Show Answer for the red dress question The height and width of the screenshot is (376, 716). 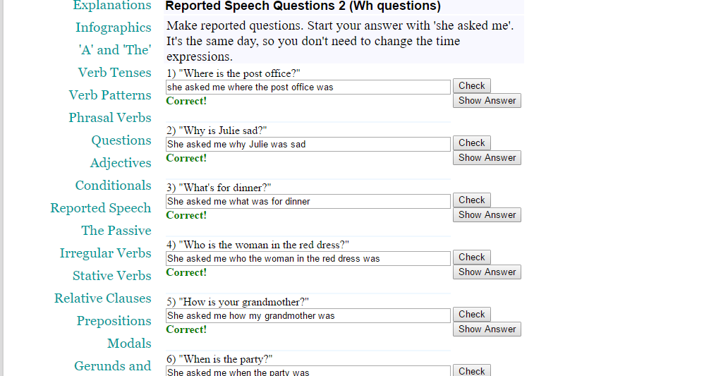point(487,272)
